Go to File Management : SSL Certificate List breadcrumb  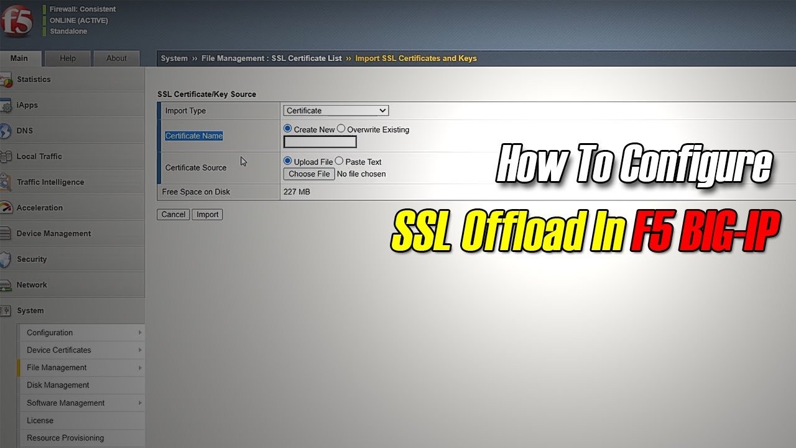[272, 58]
